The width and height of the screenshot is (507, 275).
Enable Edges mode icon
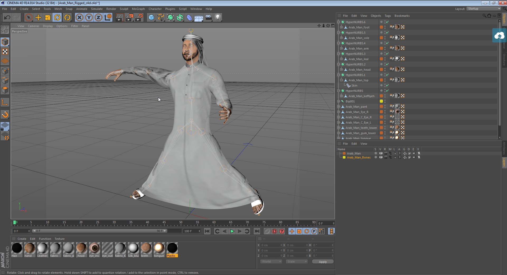[5, 80]
